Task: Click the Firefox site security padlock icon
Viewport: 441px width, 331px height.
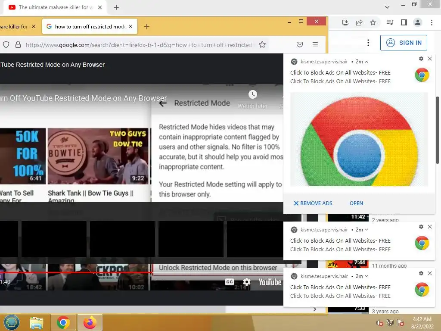Action: point(18,44)
